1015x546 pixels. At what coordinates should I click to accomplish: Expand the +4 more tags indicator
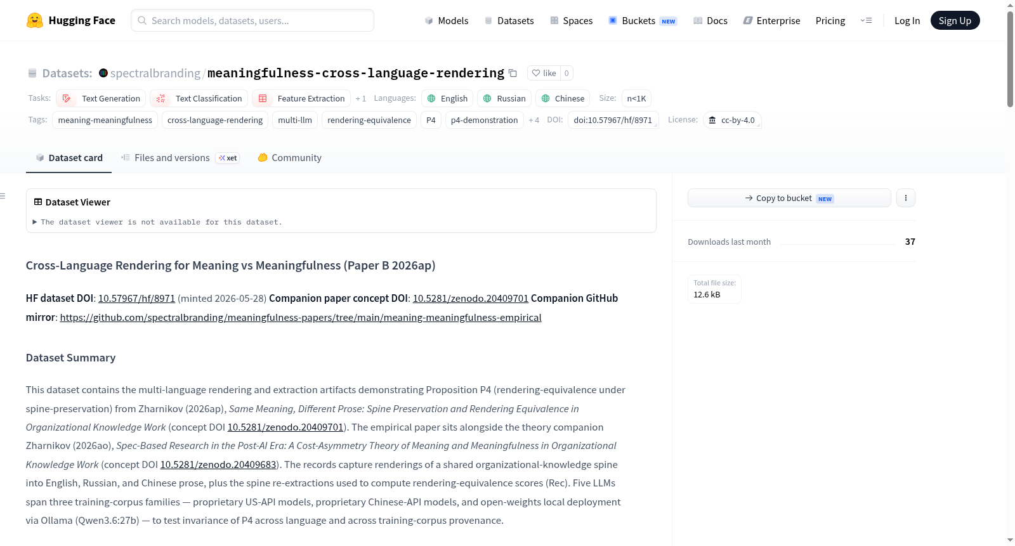534,120
